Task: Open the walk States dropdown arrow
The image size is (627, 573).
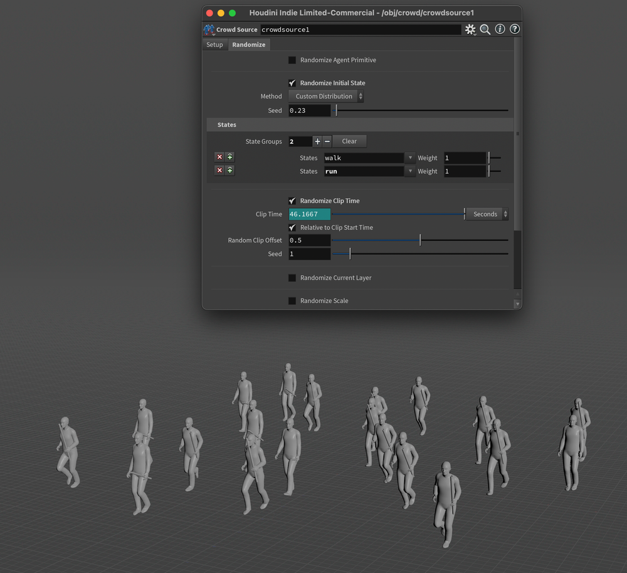Action: point(410,157)
